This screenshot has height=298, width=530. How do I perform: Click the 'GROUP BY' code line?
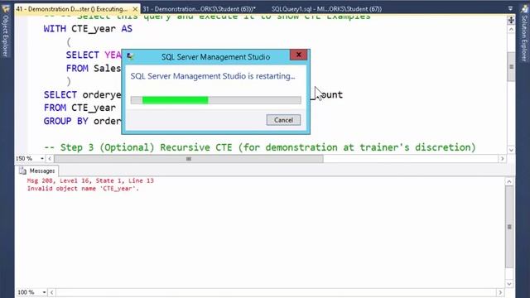tap(83, 121)
